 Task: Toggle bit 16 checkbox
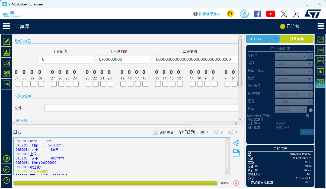[x=145, y=84]
